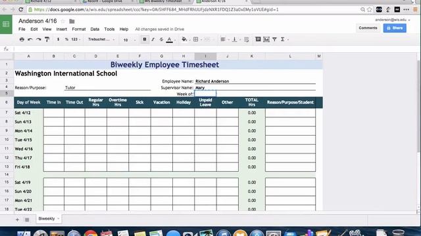This screenshot has height=236, width=421.
Task: Click the Add sheet plus button
Action: tap(17, 220)
